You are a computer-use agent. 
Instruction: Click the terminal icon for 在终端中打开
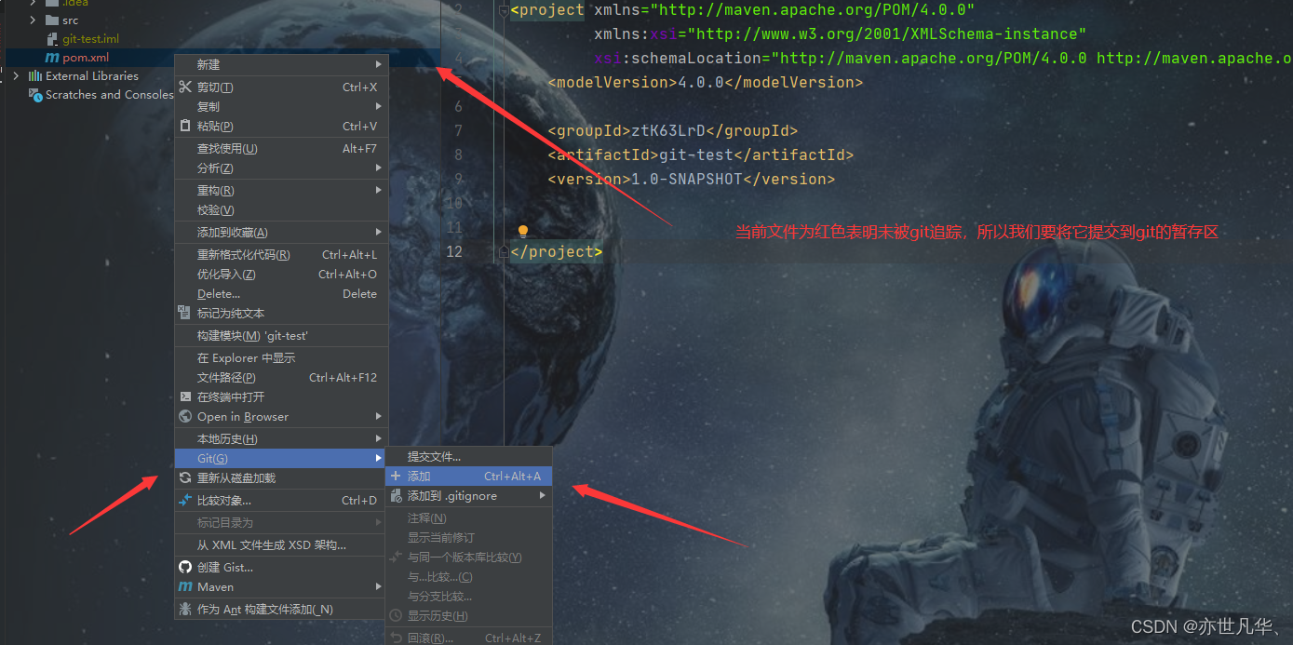click(x=185, y=396)
